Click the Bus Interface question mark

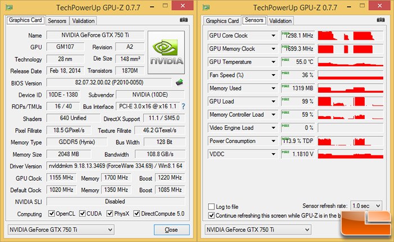tap(183, 107)
